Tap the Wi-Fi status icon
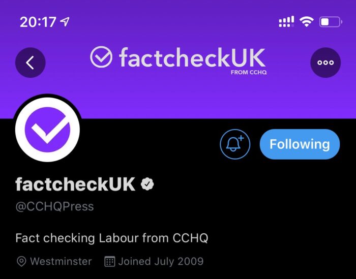The height and width of the screenshot is (279, 356). click(307, 22)
